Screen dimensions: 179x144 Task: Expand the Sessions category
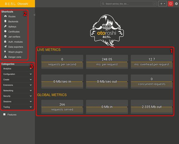tap(18, 101)
